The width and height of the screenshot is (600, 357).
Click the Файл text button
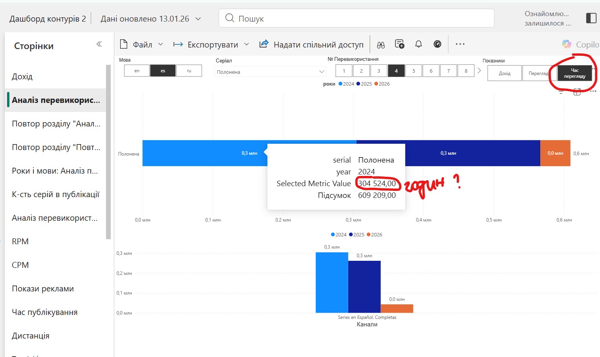tap(143, 44)
